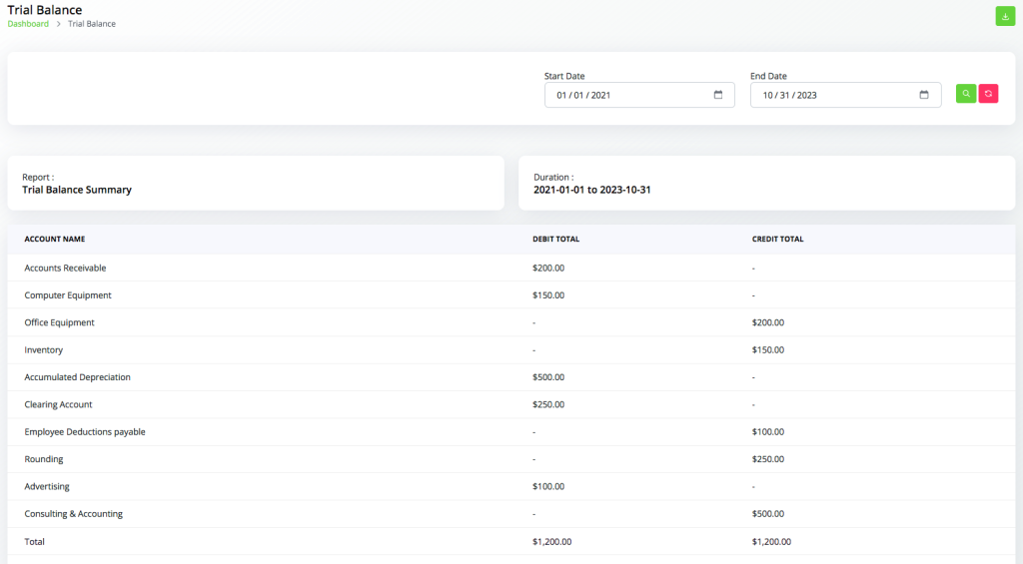Select the month 10 in End Date

tap(768, 95)
